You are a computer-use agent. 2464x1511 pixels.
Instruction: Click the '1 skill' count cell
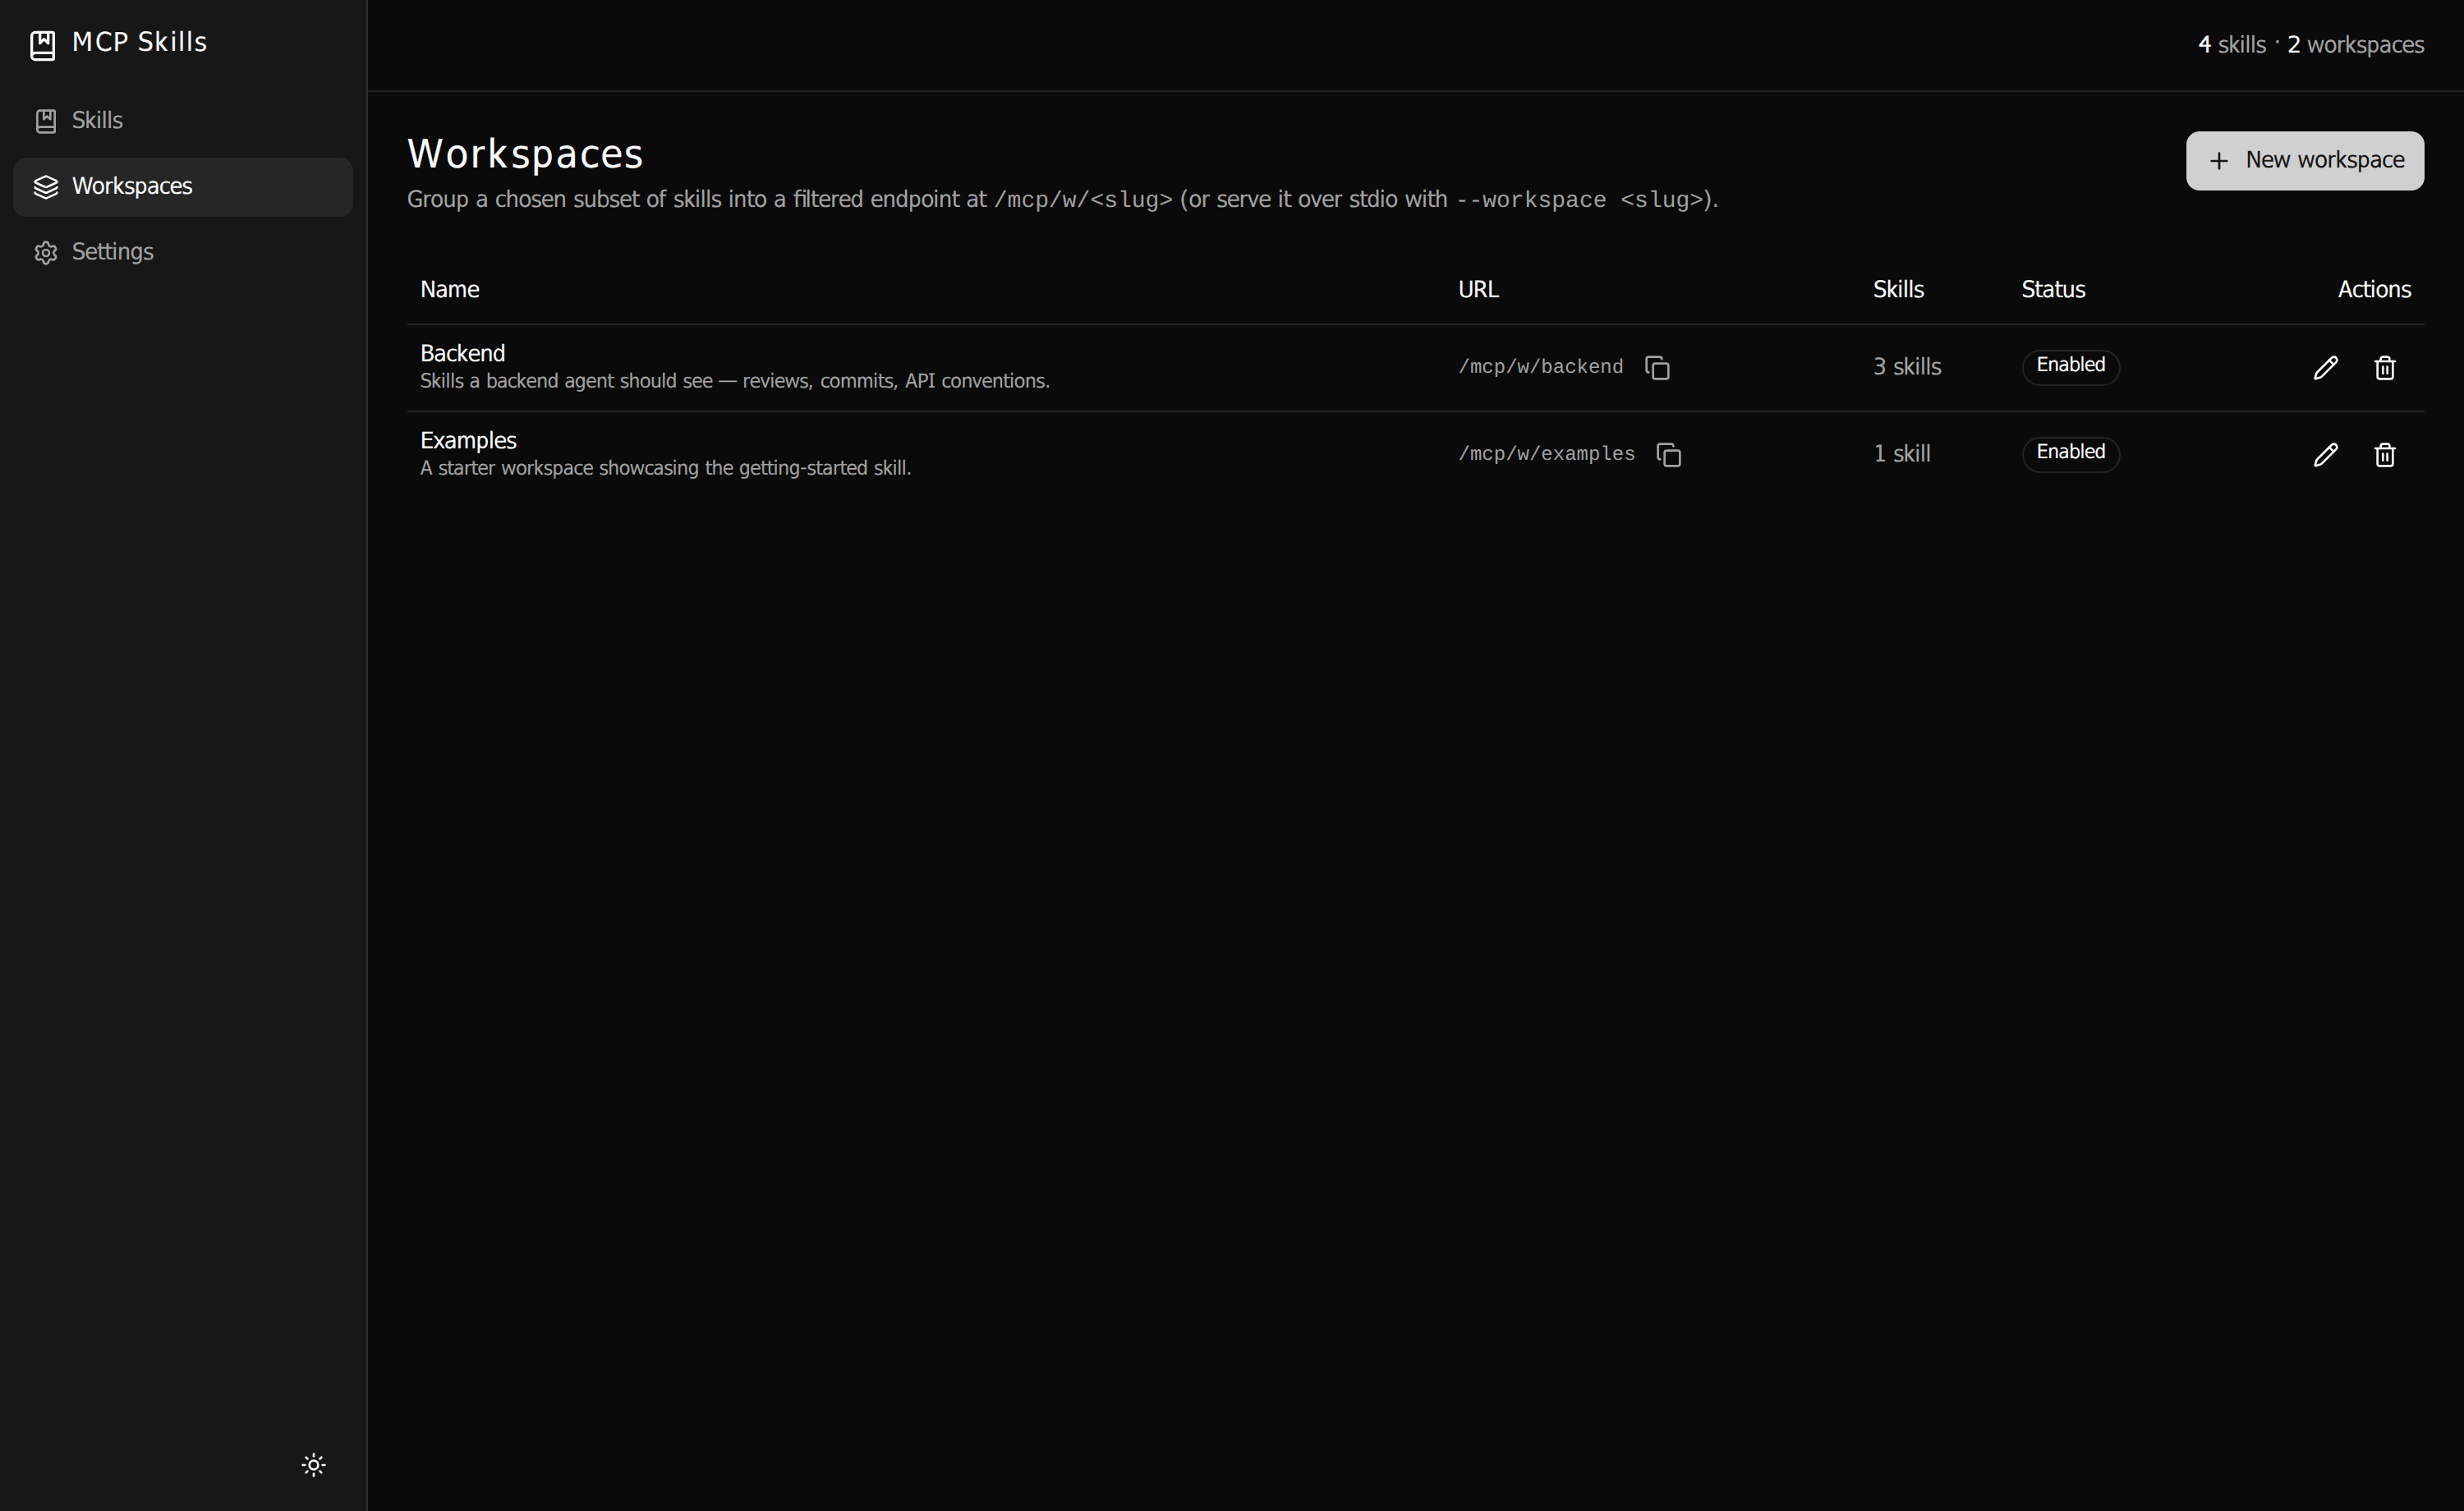[1901, 454]
